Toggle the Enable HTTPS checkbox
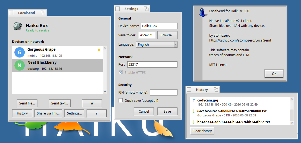Viewport: 301px width, 143px height. coord(121,72)
